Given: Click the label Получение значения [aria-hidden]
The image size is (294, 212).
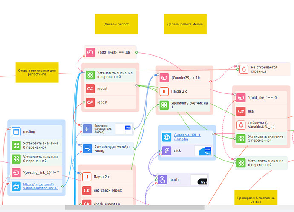Looking at the screenshot, I should pos(103,129).
